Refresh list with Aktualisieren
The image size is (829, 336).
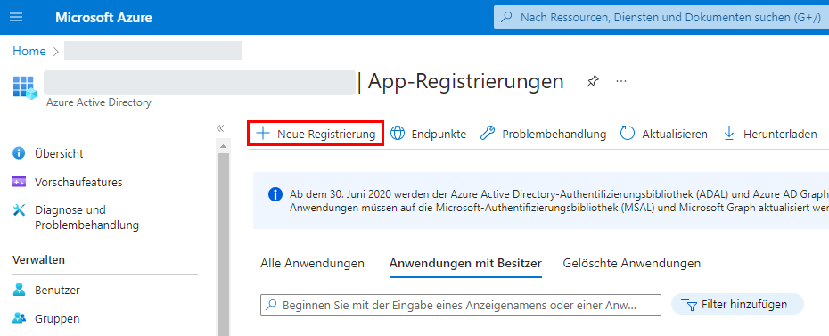tap(663, 135)
